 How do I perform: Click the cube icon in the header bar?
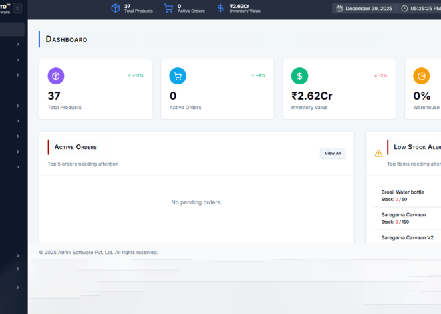coord(116,8)
